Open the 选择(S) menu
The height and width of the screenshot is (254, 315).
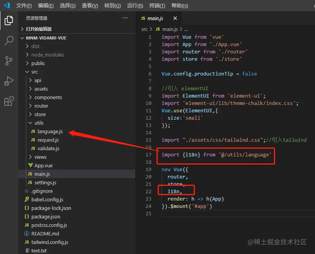pos(68,6)
